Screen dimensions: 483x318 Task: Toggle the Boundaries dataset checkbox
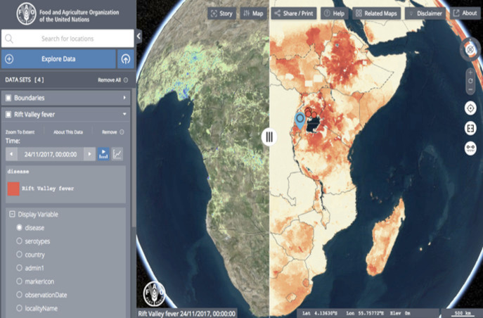8,97
